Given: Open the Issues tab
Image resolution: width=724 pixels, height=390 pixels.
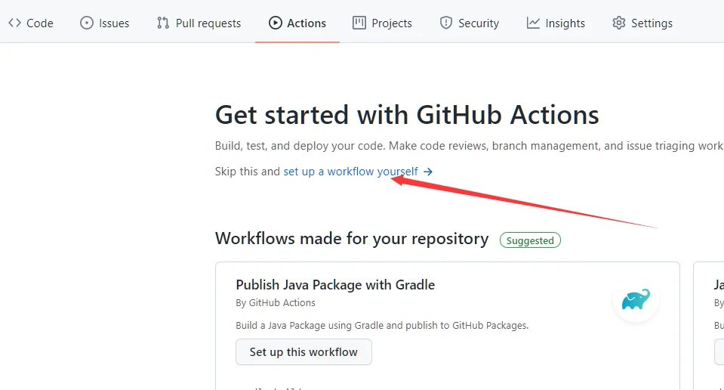Looking at the screenshot, I should (105, 23).
